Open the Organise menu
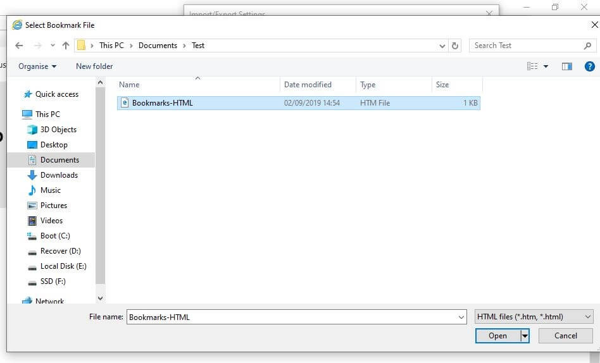The width and height of the screenshot is (600, 363). pyautogui.click(x=37, y=66)
